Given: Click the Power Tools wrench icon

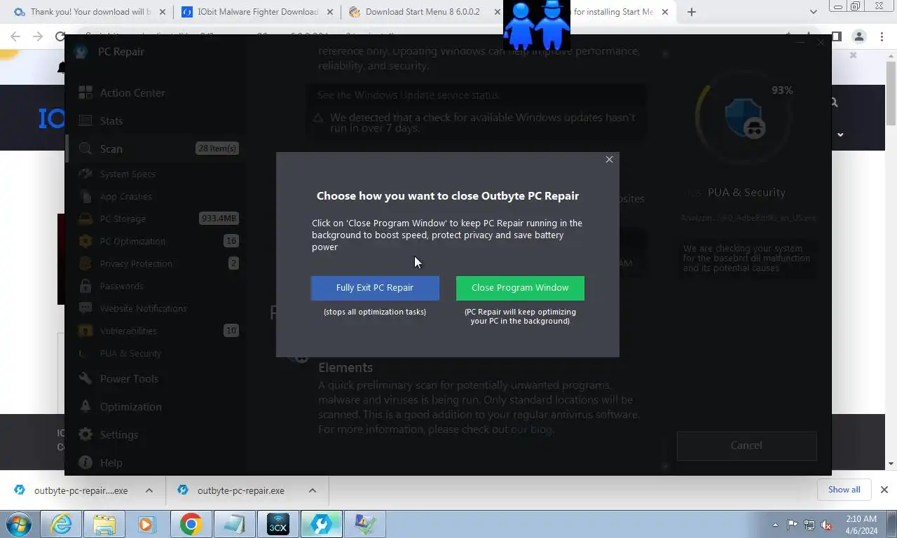Looking at the screenshot, I should coord(85,378).
